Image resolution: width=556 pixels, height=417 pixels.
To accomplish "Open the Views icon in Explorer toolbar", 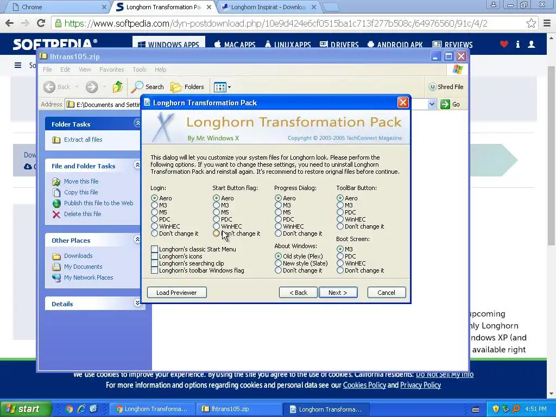I will tap(220, 87).
